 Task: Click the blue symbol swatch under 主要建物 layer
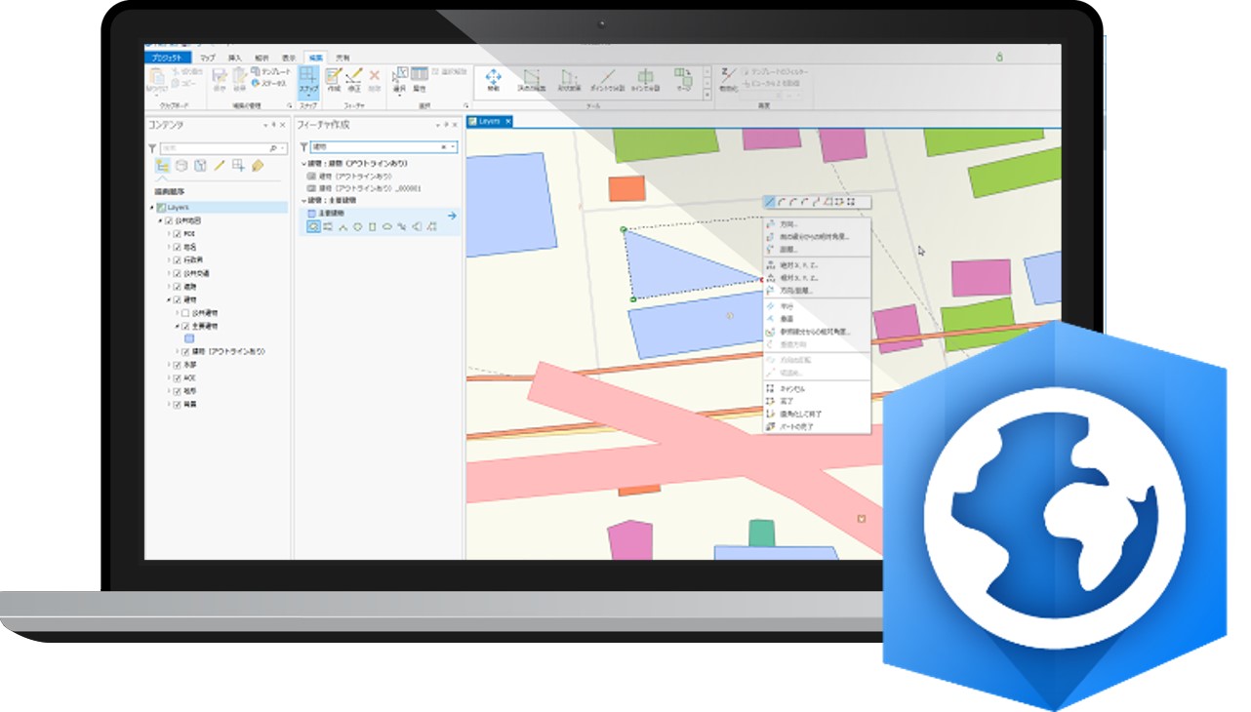(x=191, y=338)
